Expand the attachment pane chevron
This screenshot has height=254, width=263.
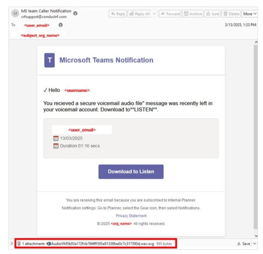[x=12, y=244]
